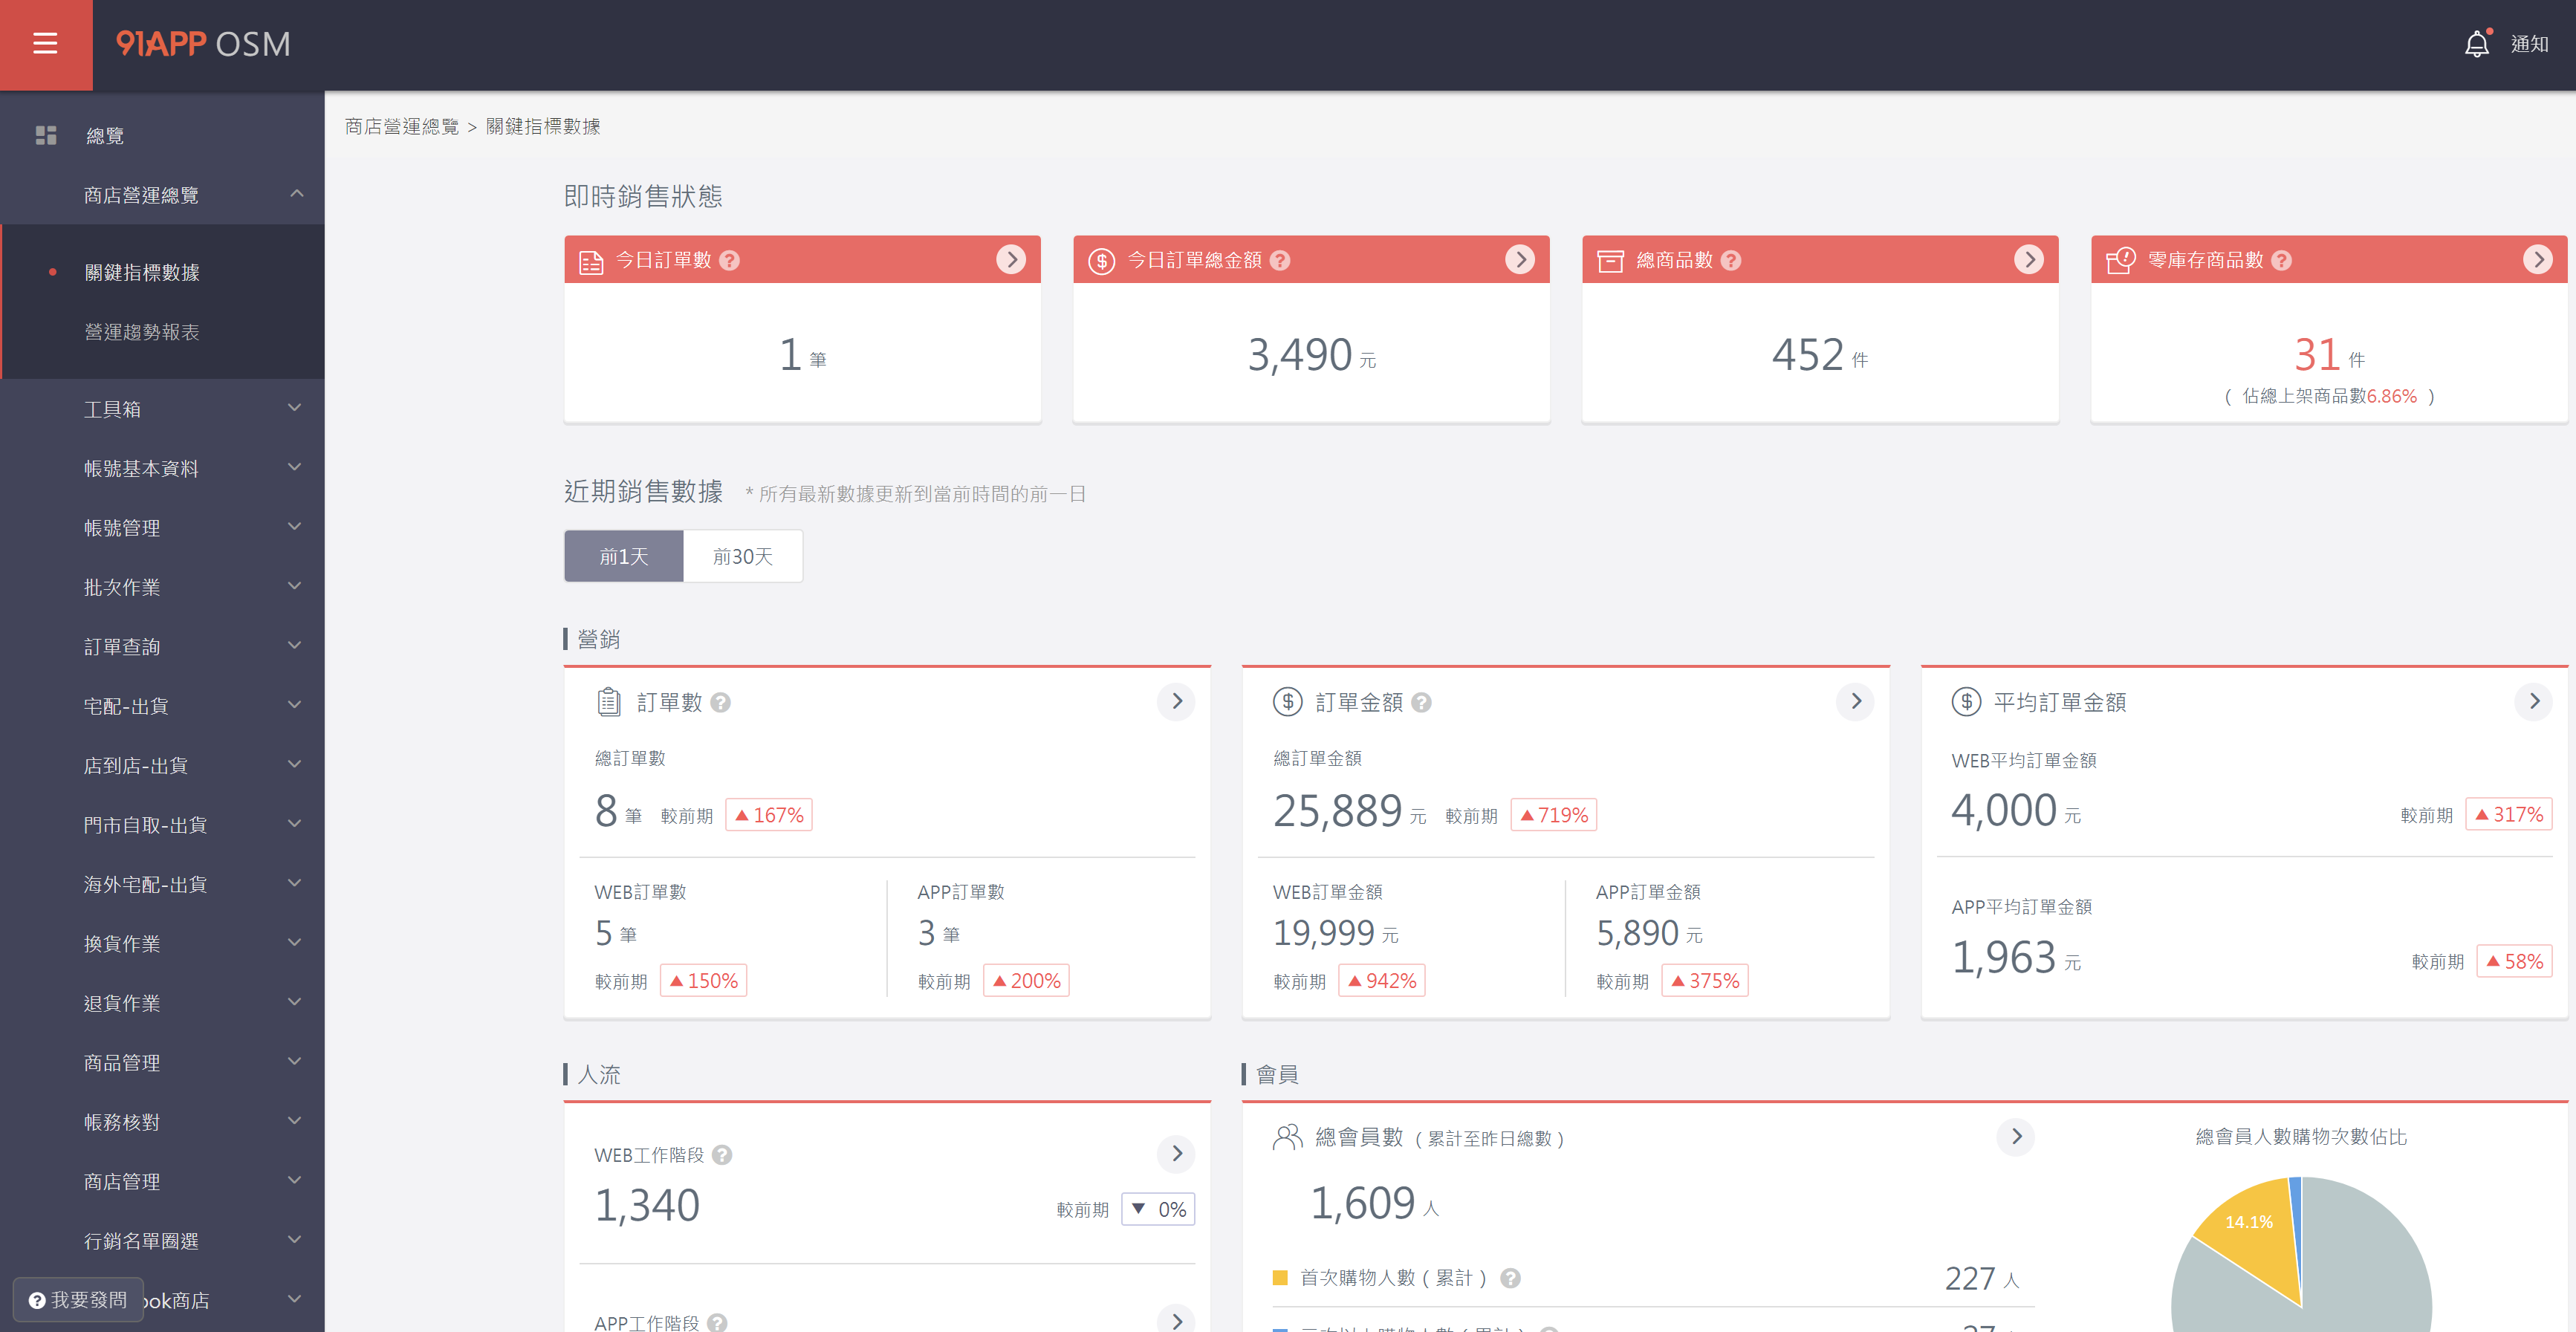Click the hamburger menu icon
Image resolution: width=2576 pixels, height=1332 pixels.
pos(45,44)
